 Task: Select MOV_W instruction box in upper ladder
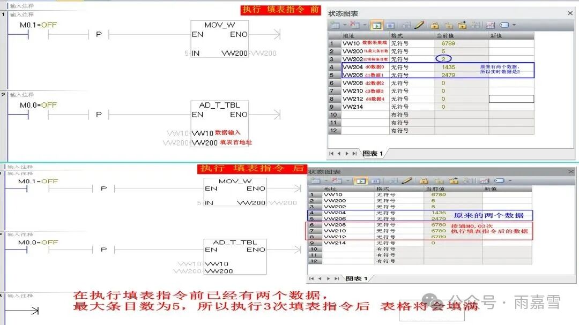pyautogui.click(x=220, y=39)
